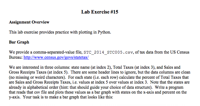Open the census.gov statetax hyperlink
The width and height of the screenshot is (200, 106).
(x=56, y=57)
